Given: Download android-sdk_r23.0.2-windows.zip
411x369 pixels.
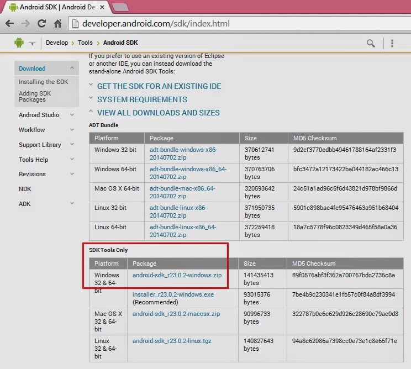Looking at the screenshot, I should click(x=177, y=275).
